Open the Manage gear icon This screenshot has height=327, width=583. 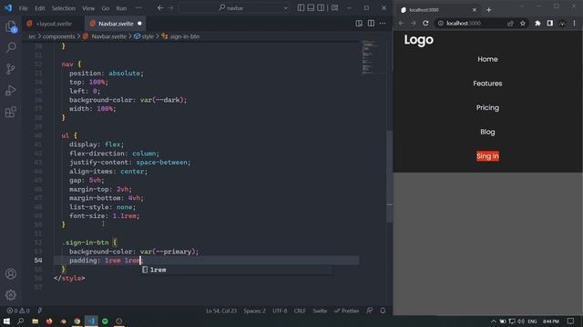point(11,294)
